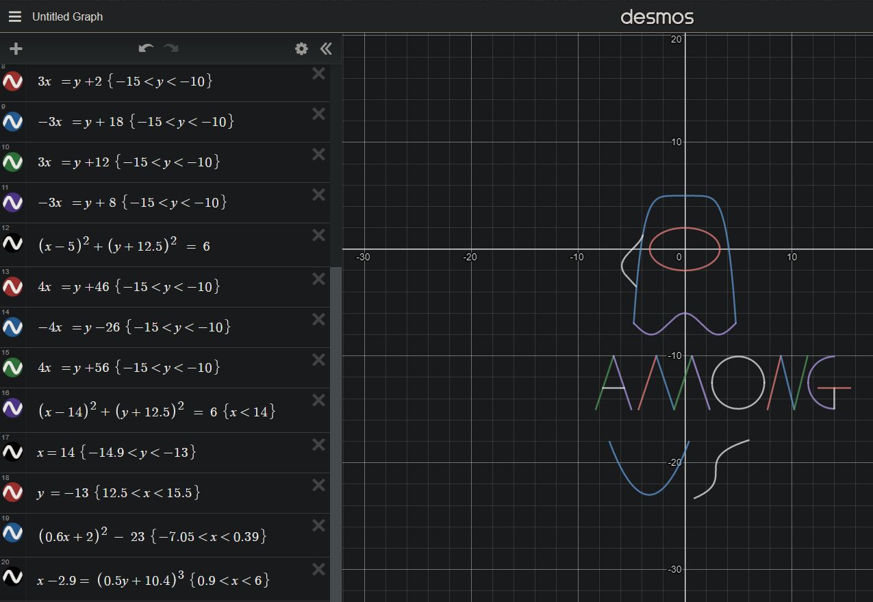Click the Redo arrow icon
873x602 pixels.
tap(170, 49)
